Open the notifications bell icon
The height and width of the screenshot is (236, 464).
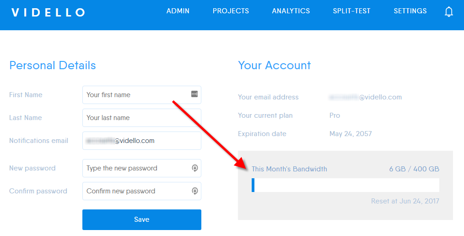pyautogui.click(x=448, y=11)
